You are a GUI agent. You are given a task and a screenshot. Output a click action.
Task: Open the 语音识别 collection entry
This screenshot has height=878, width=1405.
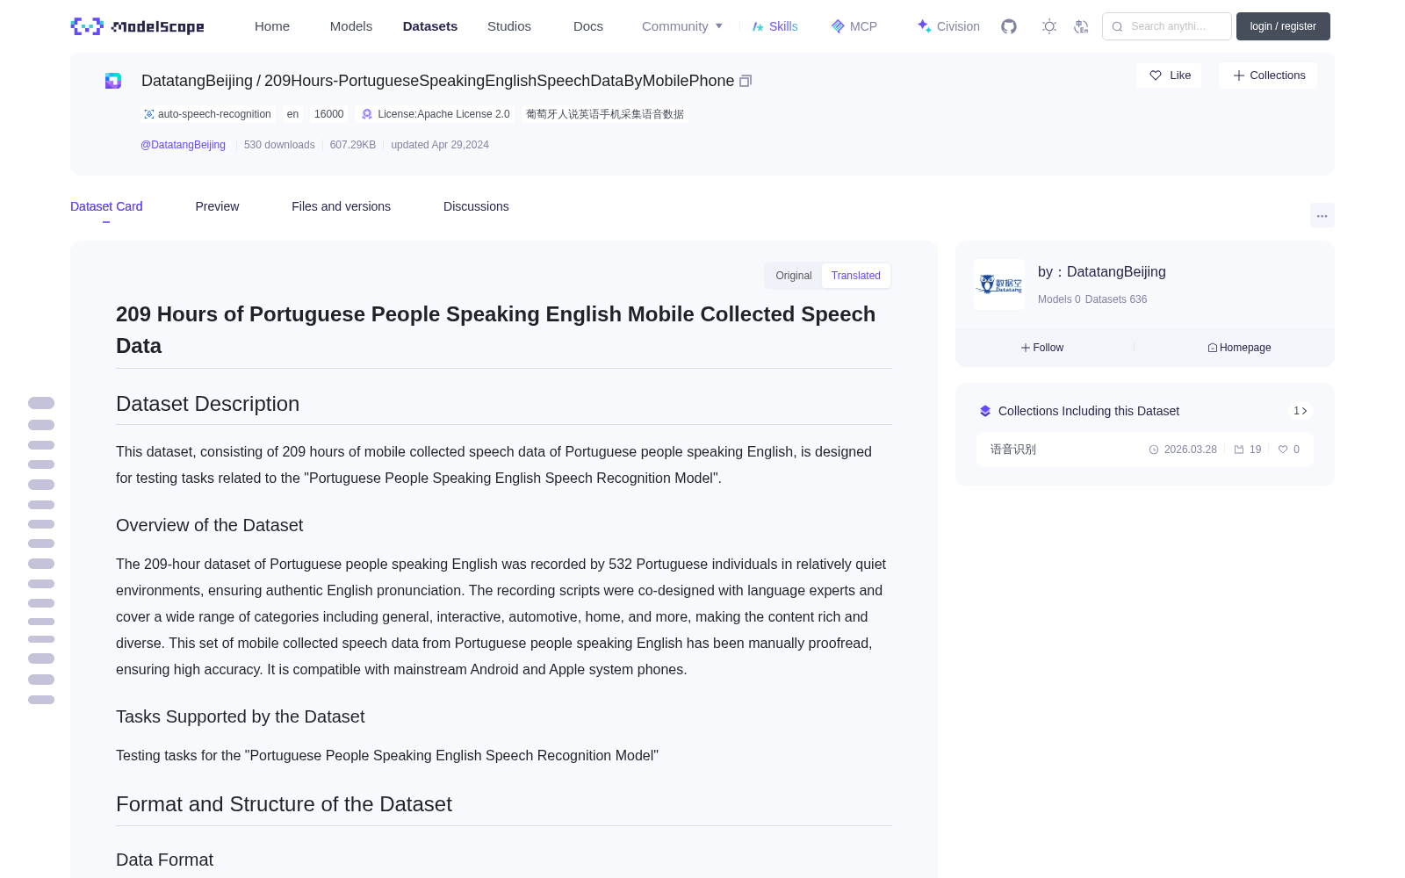pyautogui.click(x=1145, y=450)
